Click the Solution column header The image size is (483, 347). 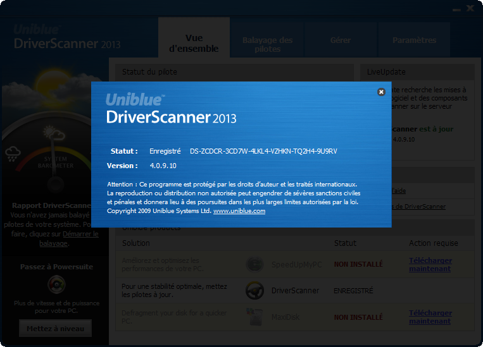click(x=136, y=243)
